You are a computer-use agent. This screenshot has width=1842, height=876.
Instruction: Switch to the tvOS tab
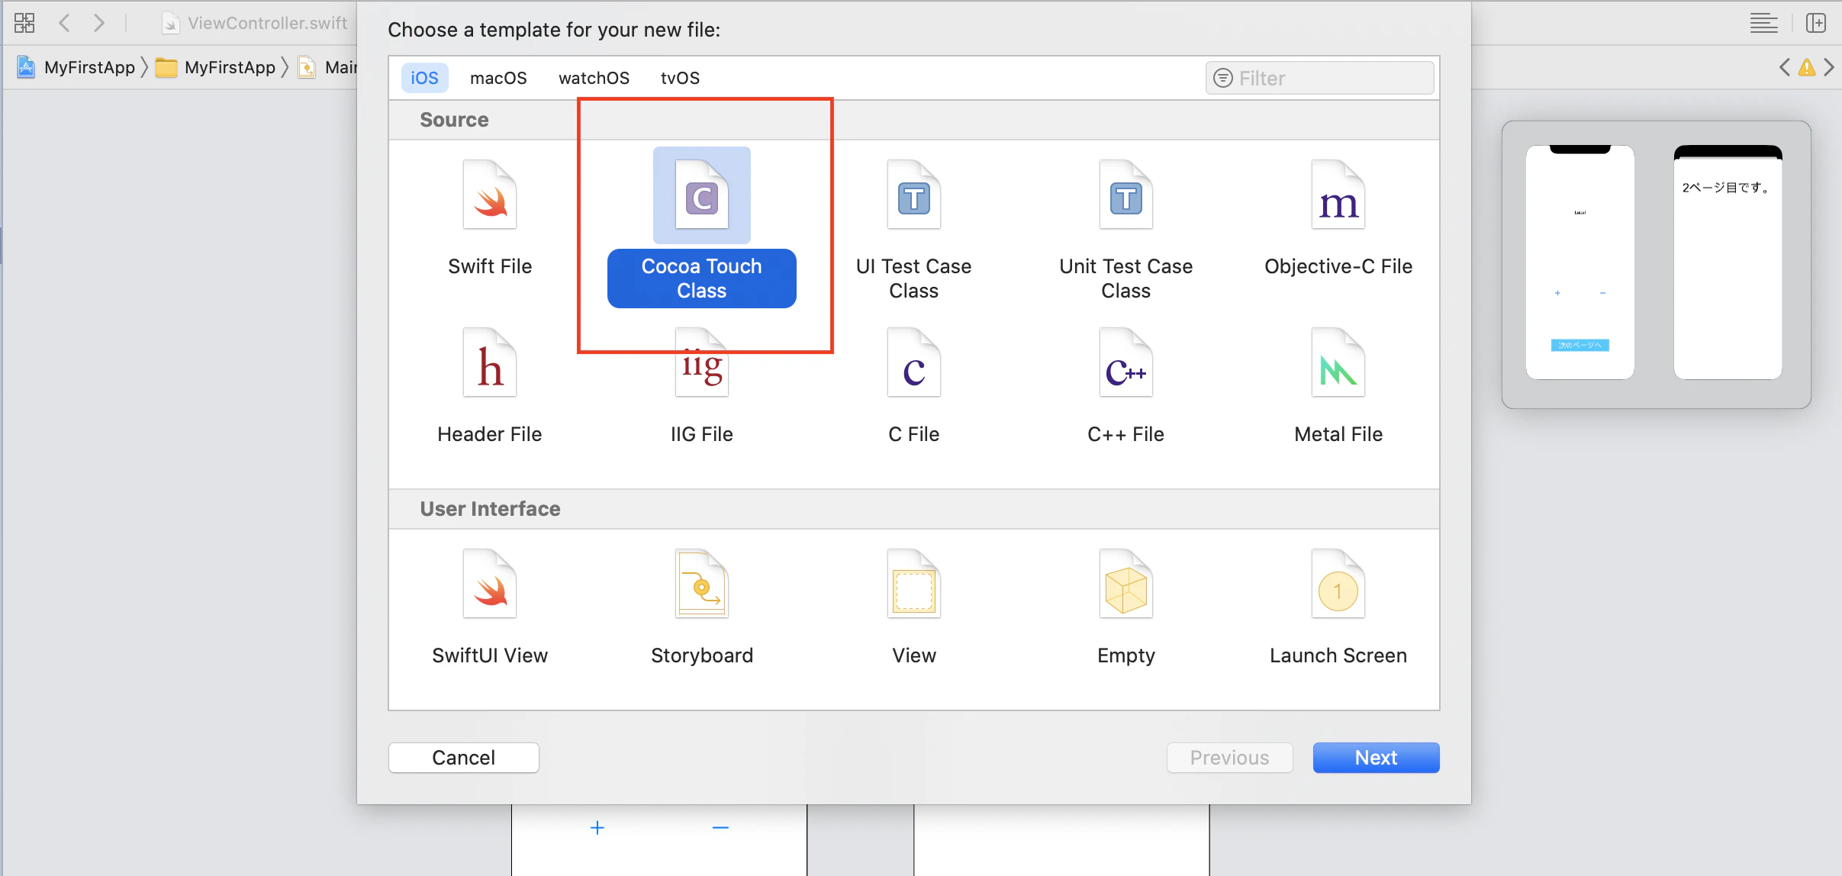[680, 78]
